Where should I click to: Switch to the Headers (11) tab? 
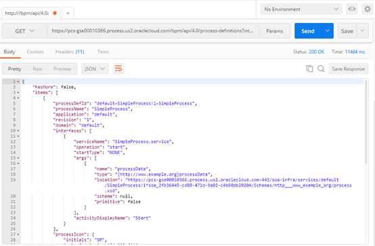(70, 52)
